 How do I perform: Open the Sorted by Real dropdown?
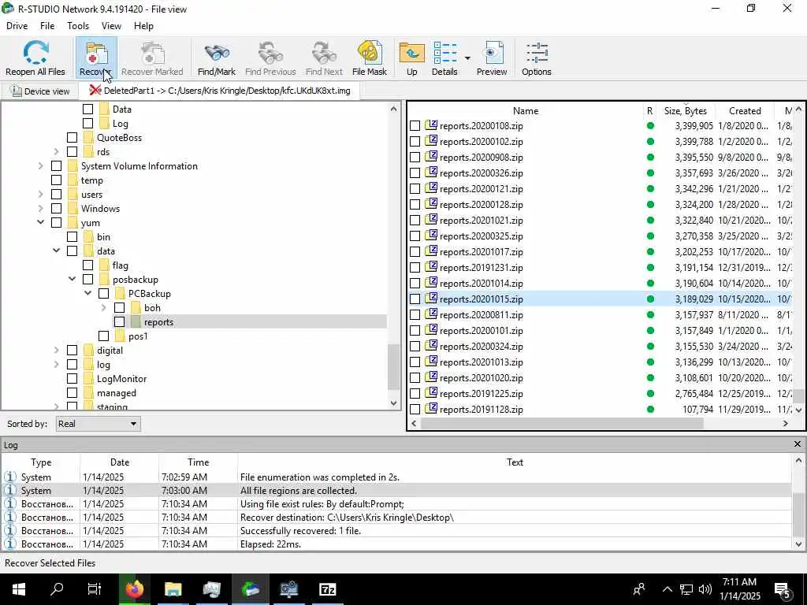click(x=98, y=424)
